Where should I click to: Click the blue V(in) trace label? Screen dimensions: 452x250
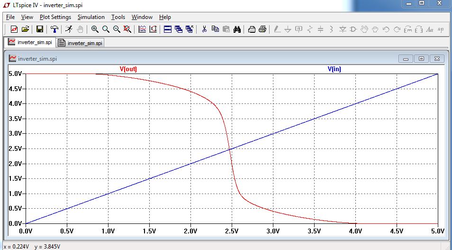click(x=334, y=69)
